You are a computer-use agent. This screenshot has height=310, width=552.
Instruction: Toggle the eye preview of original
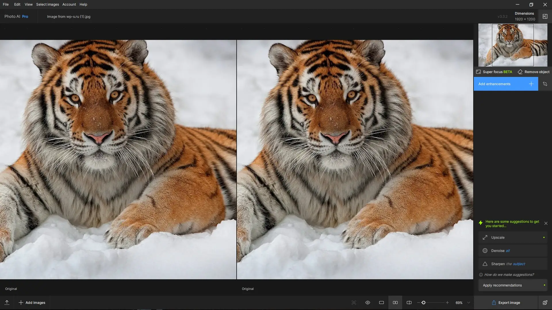point(367,303)
